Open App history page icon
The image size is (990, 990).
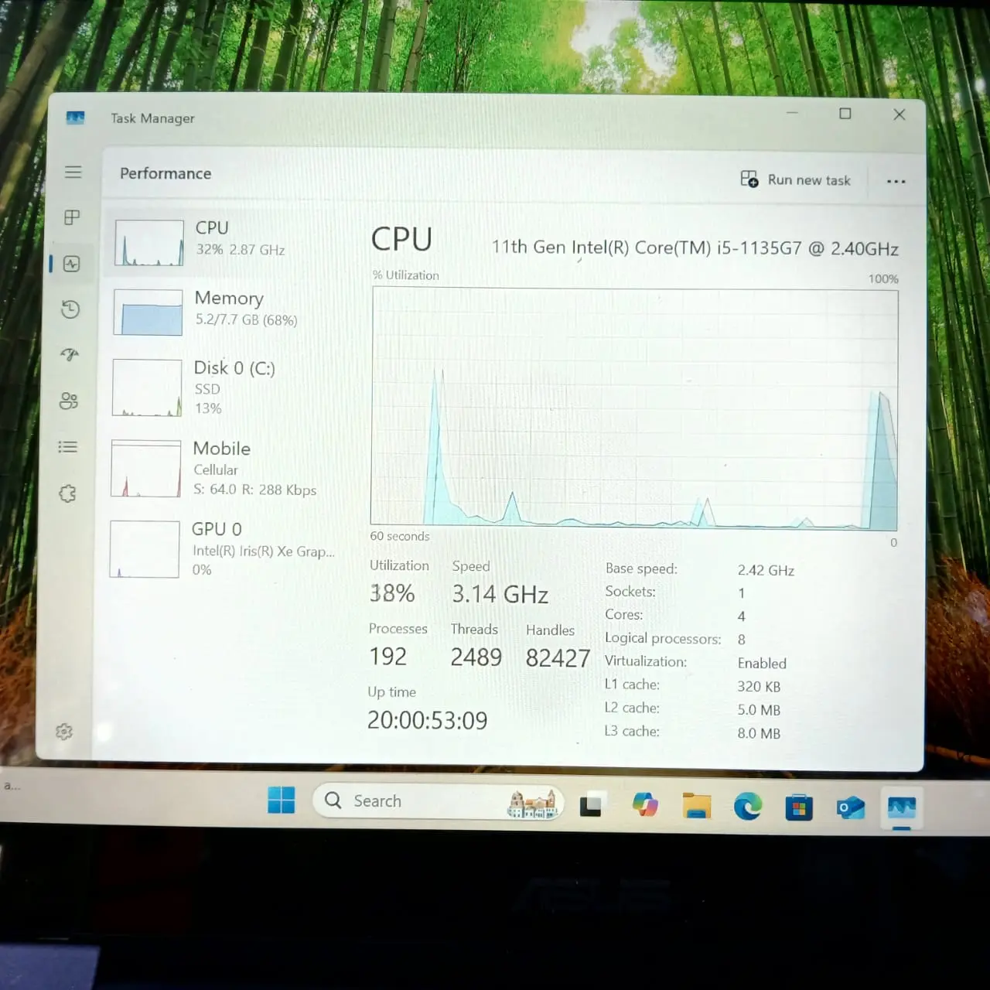(70, 309)
